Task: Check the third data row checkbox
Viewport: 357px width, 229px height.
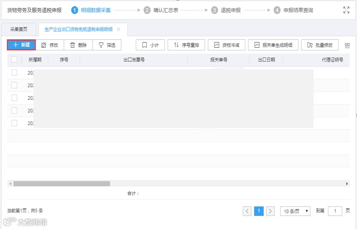Action: (x=14, y=98)
